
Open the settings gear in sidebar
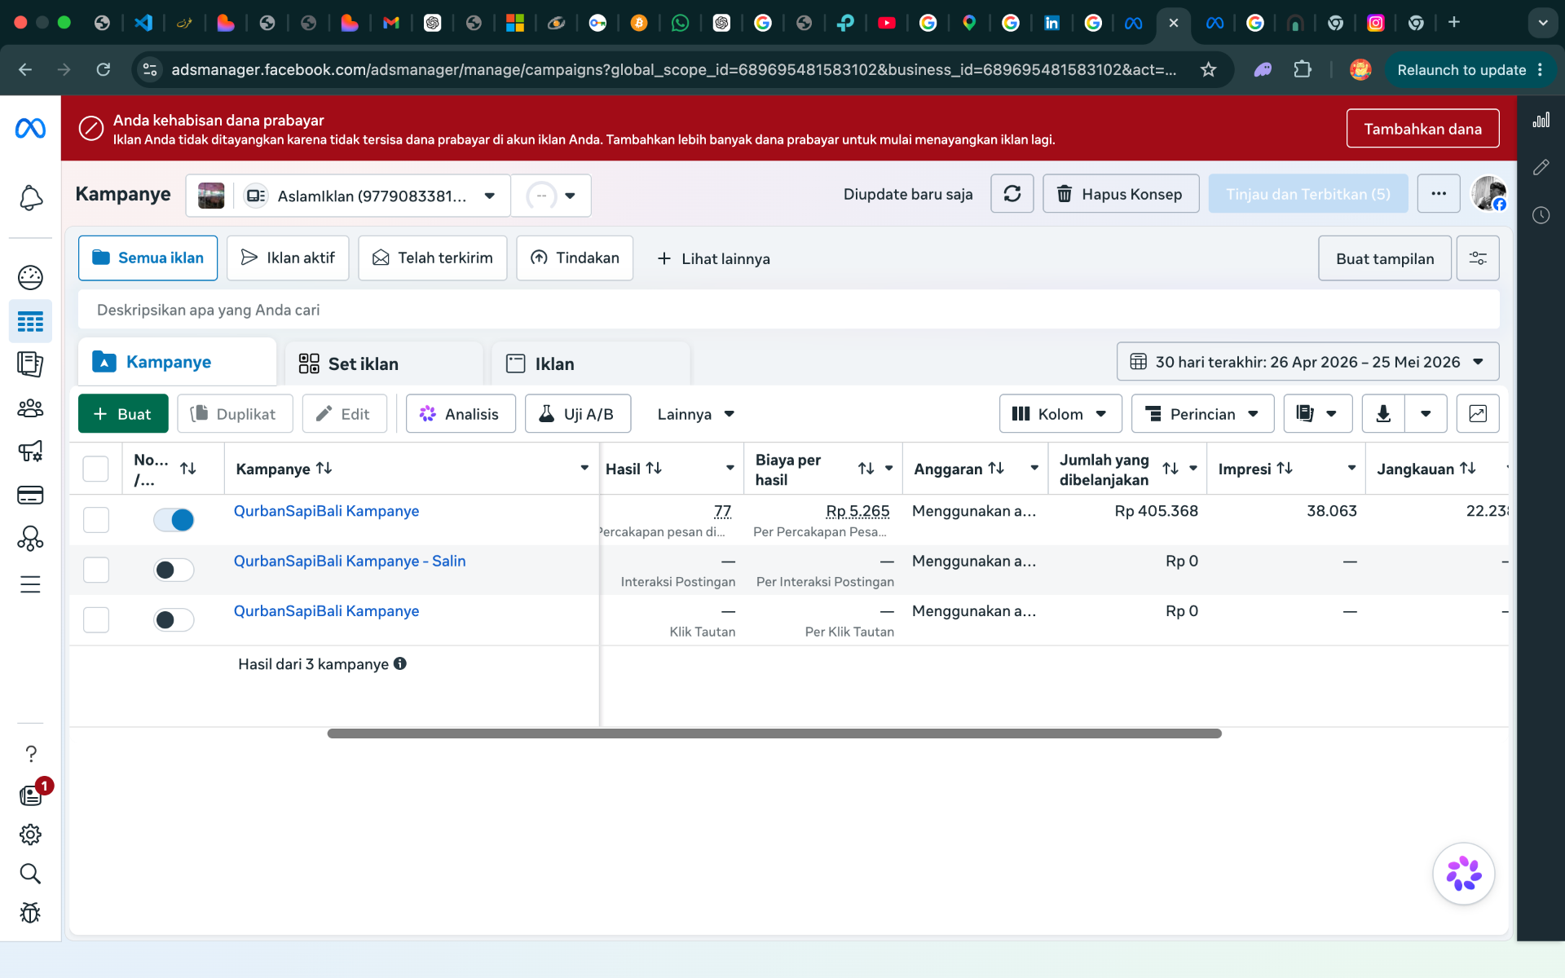[x=30, y=834]
